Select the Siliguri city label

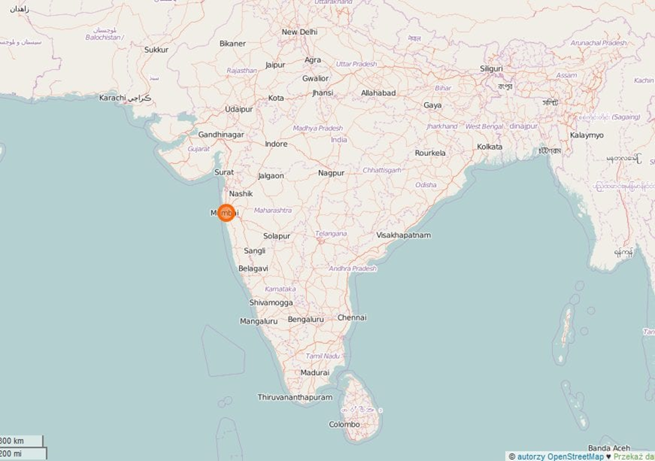tap(491, 69)
